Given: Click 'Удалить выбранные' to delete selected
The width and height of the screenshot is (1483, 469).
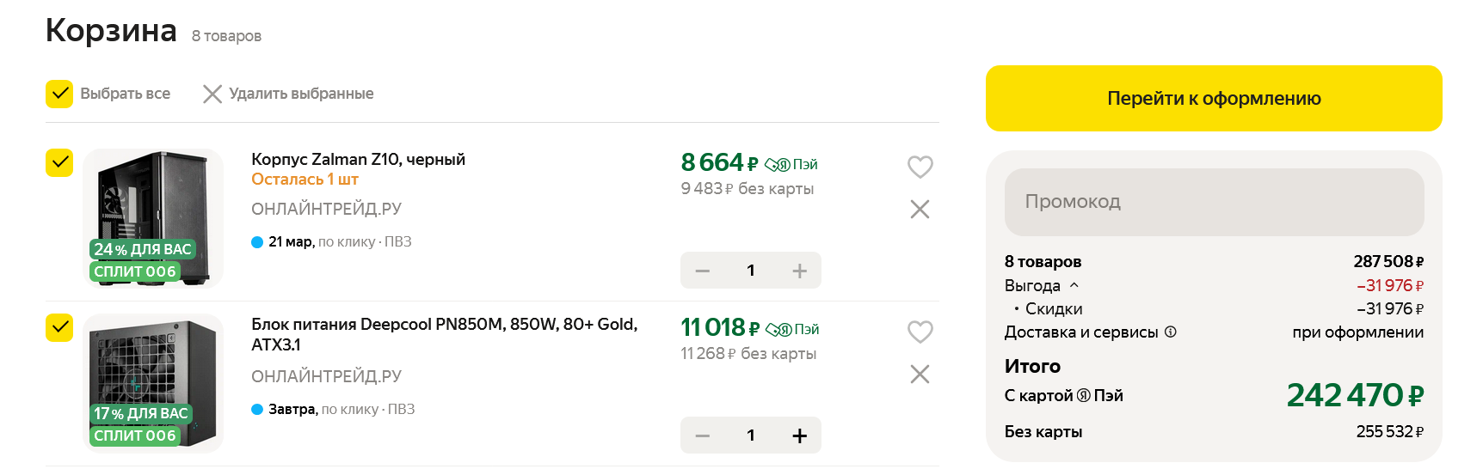Looking at the screenshot, I should [x=288, y=94].
